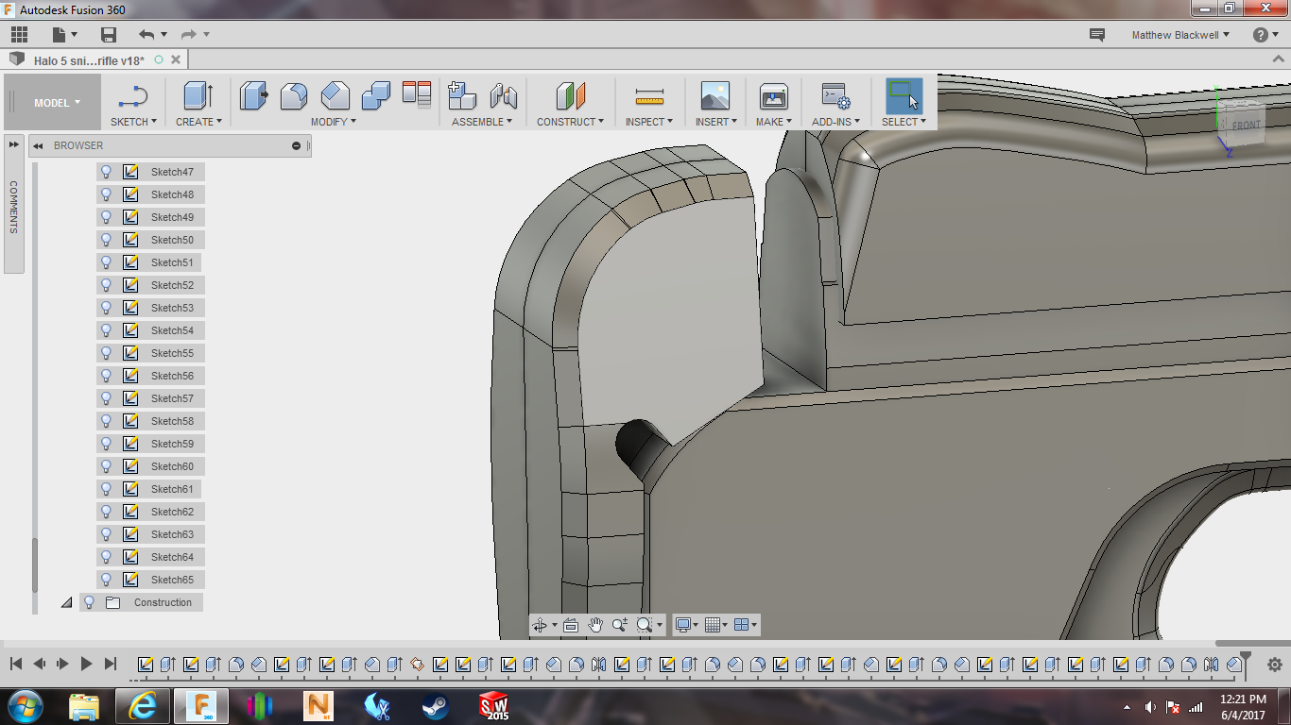
Task: Toggle visibility lightbulb for Sketch59
Action: (x=106, y=444)
